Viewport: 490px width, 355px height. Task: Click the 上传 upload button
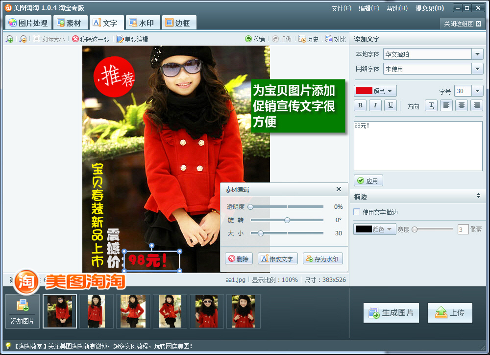[x=450, y=313]
